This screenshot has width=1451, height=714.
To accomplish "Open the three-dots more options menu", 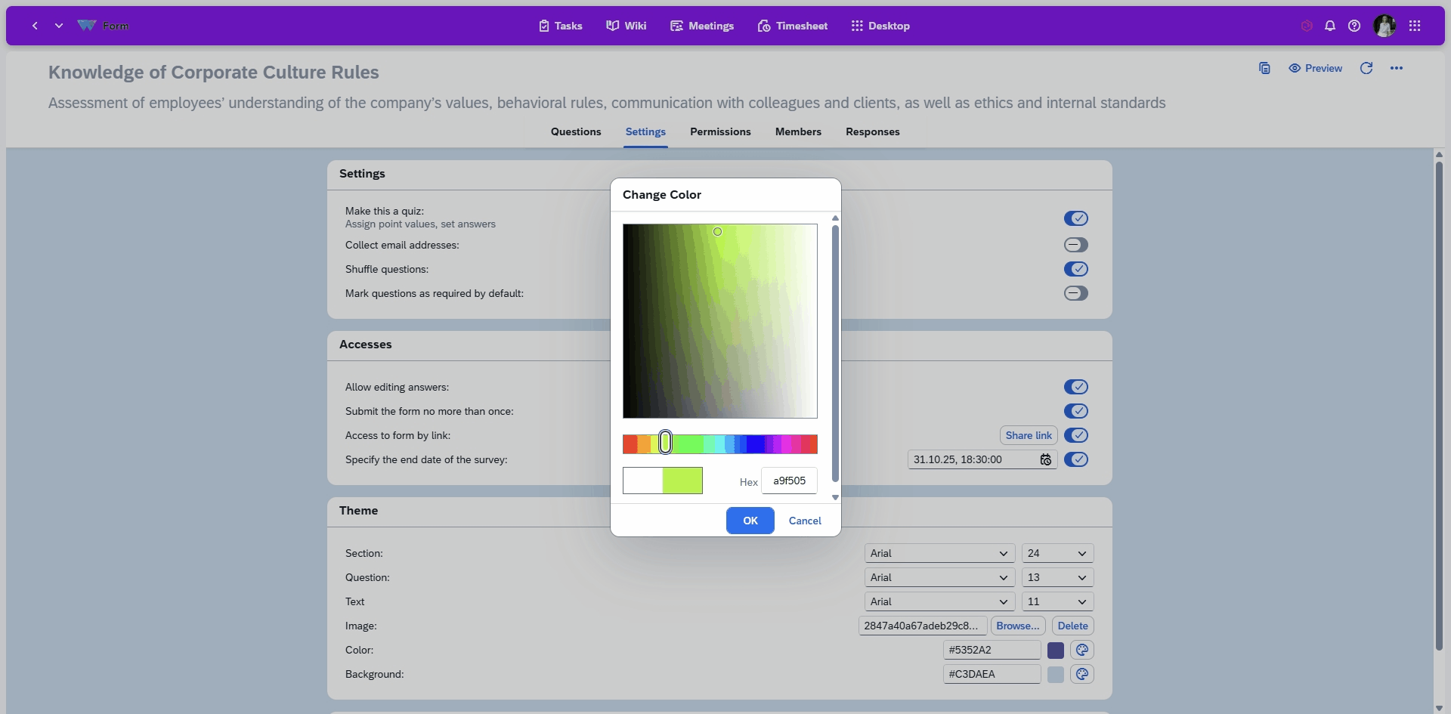I will tap(1396, 68).
